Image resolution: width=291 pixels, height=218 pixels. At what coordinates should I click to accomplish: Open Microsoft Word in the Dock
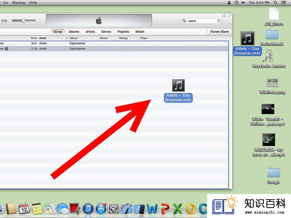pyautogui.click(x=152, y=209)
